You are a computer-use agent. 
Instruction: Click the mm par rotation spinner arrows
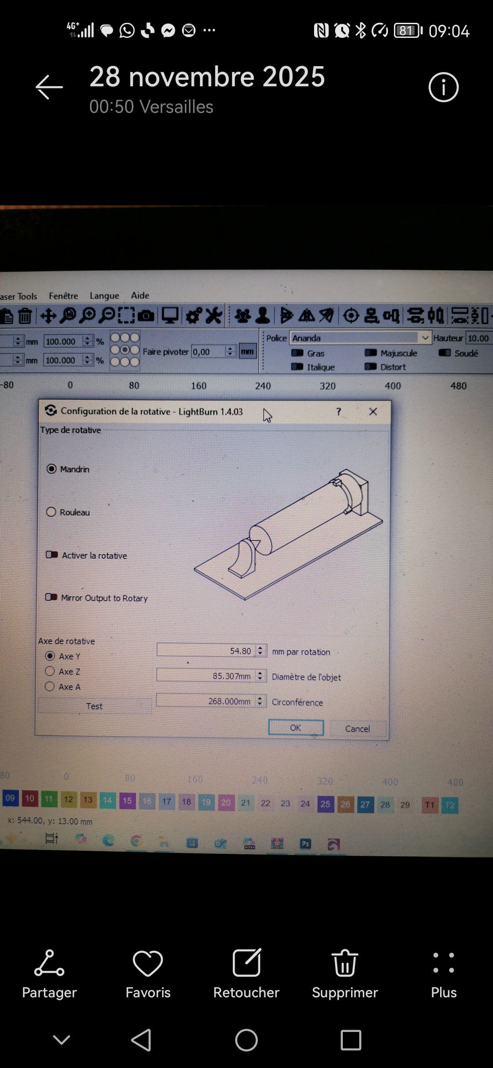tap(260, 651)
